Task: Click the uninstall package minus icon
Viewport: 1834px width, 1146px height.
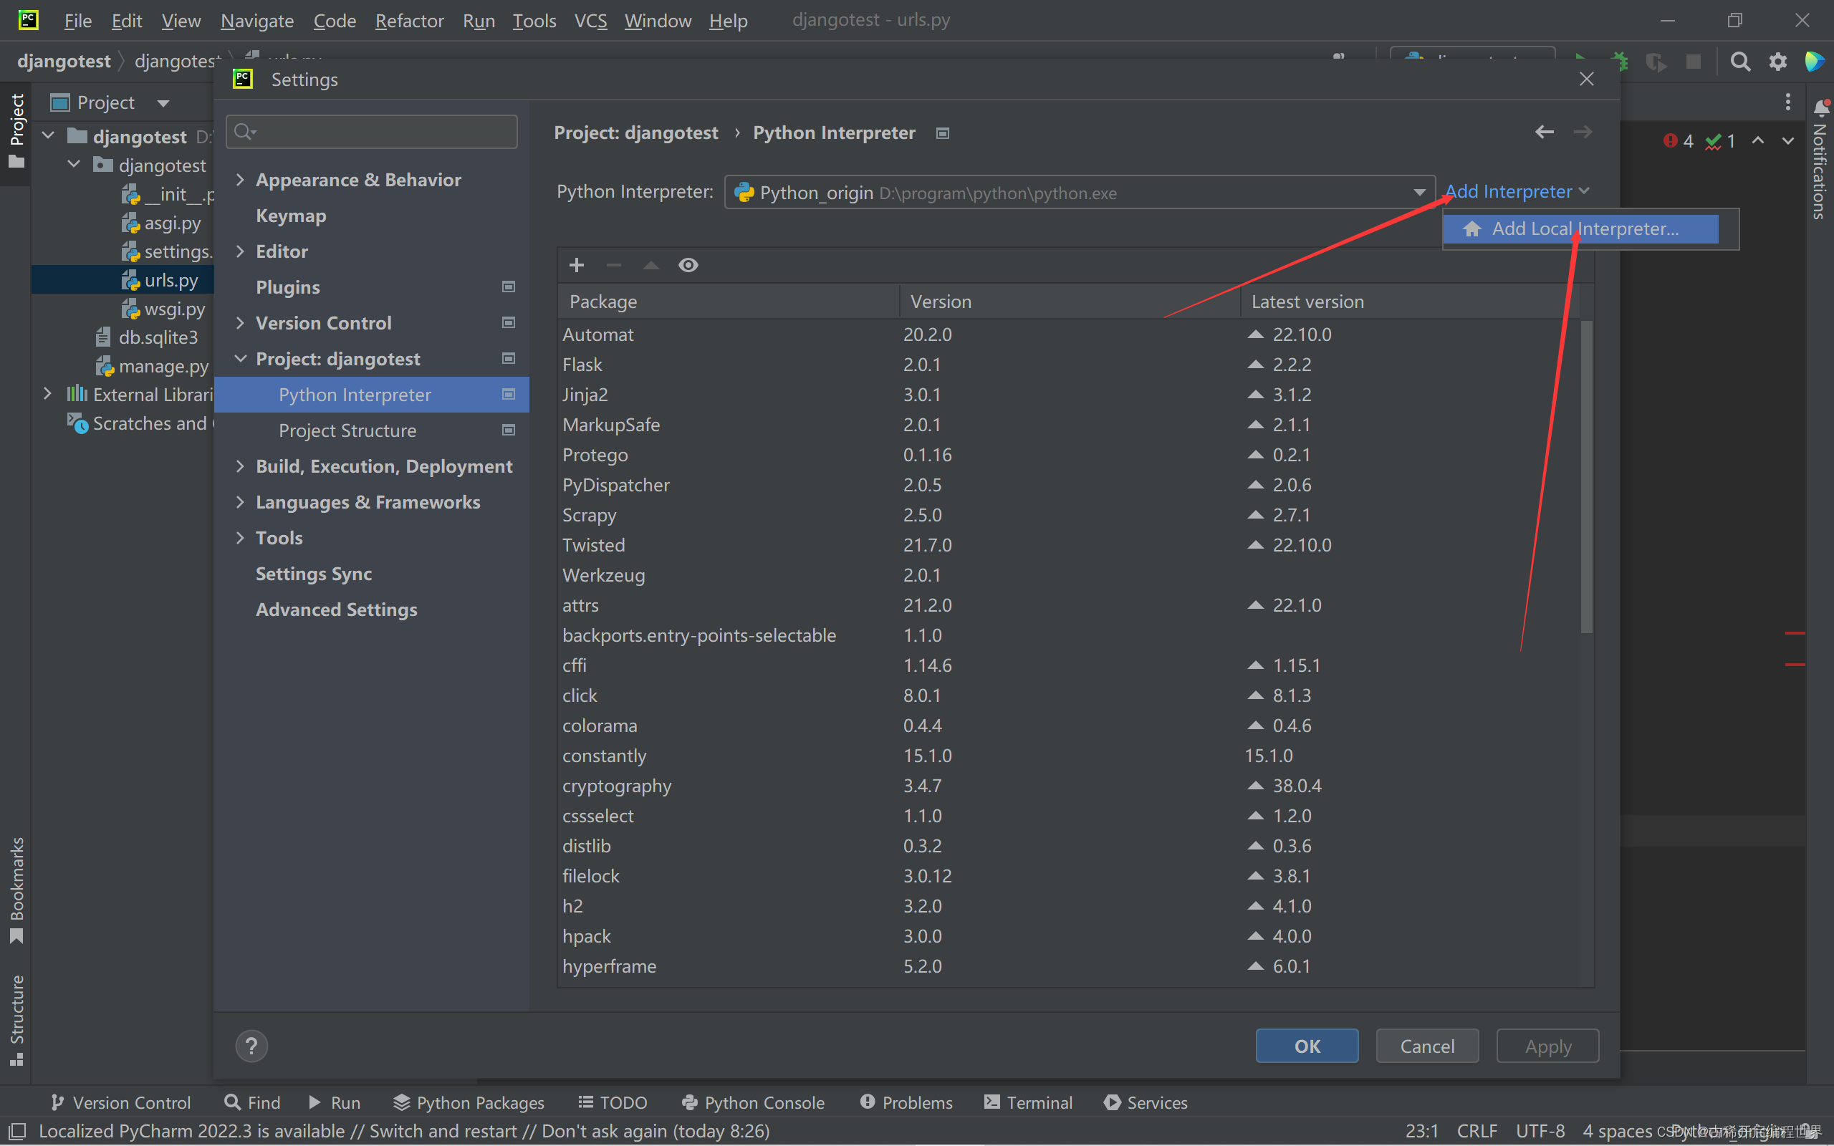Action: [613, 264]
